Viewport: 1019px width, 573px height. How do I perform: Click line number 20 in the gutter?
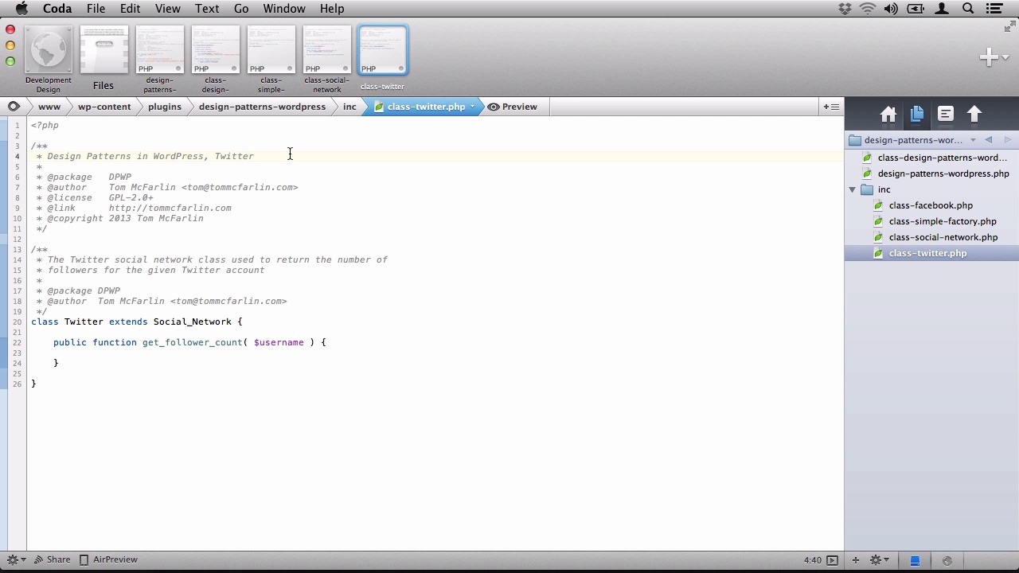pyautogui.click(x=17, y=322)
